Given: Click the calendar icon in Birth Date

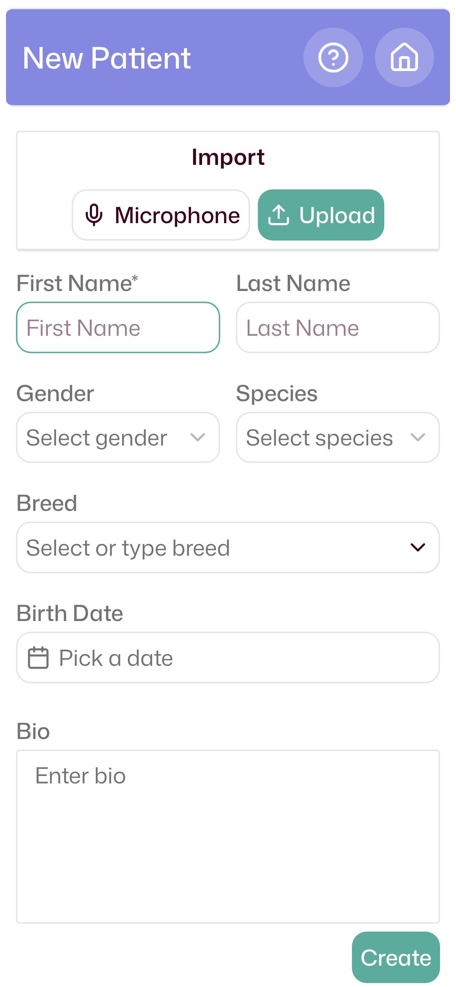Looking at the screenshot, I should [38, 658].
